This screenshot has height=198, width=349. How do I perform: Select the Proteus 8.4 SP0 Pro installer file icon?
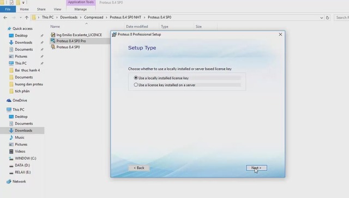tap(53, 41)
